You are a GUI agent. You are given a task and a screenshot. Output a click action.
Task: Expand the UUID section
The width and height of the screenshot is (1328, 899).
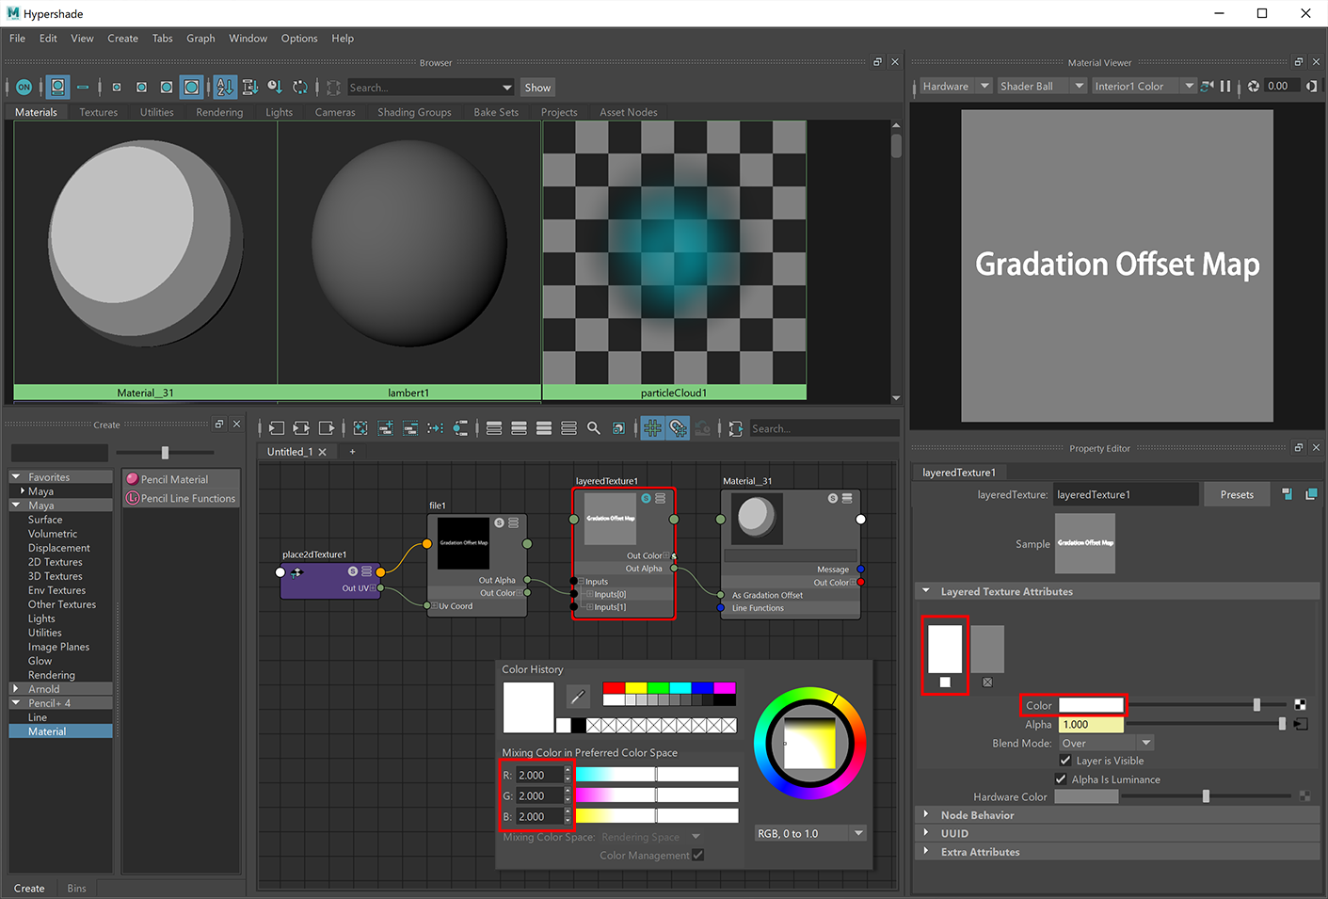pos(926,833)
